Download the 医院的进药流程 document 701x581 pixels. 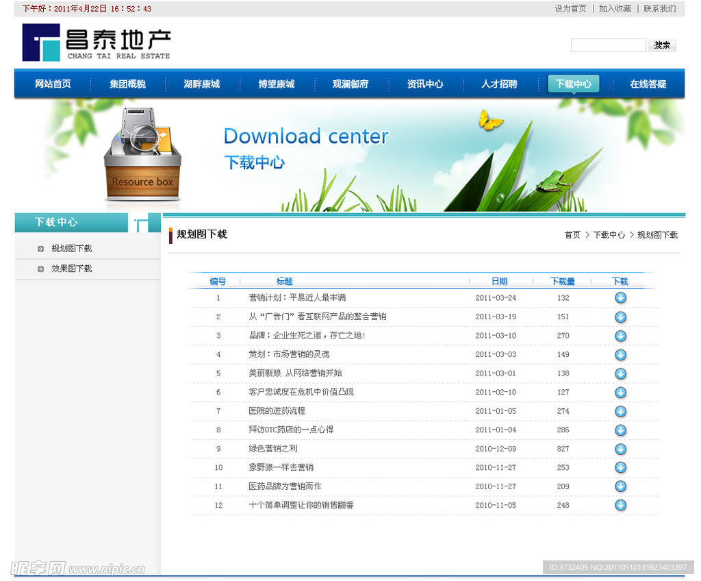point(620,411)
